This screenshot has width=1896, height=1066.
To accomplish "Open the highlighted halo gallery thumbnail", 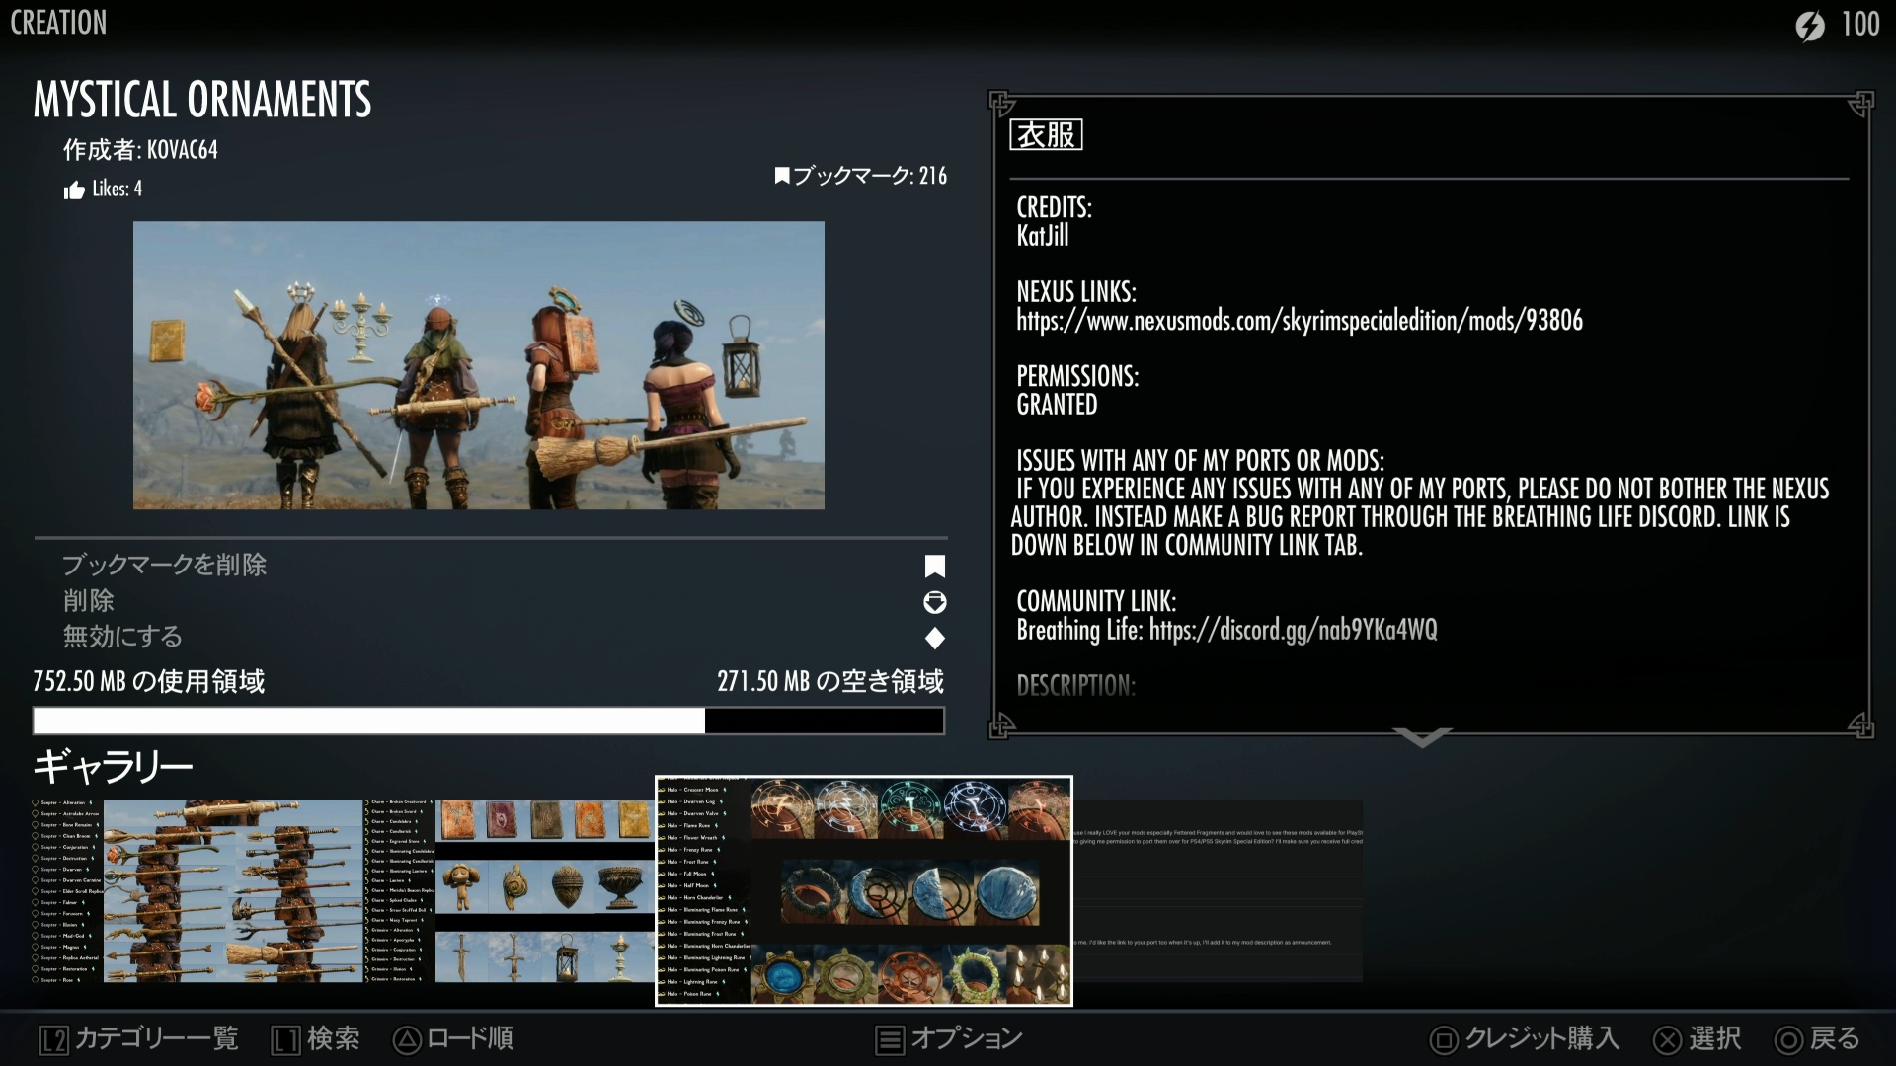I will click(x=864, y=890).
